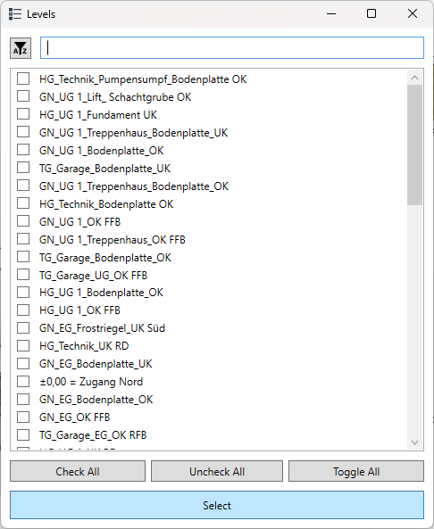Click the Uncheck All button
Image resolution: width=434 pixels, height=529 pixels.
217,471
